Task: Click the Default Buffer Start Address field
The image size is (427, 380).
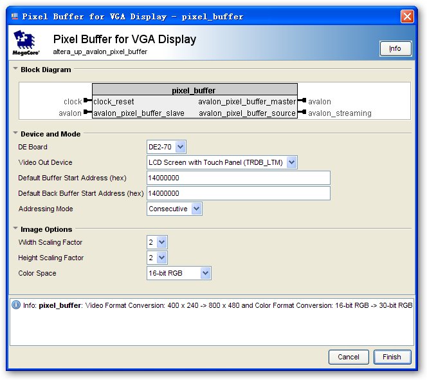Action: (x=238, y=178)
